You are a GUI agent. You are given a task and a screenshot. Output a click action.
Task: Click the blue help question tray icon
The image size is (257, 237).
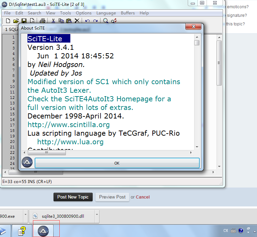point(241,230)
